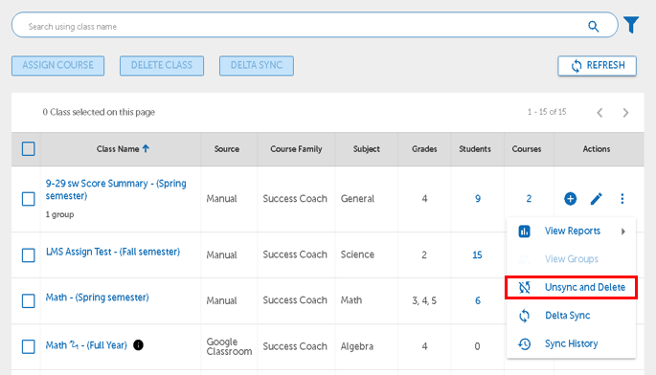Viewport: 656px width, 375px height.
Task: Toggle the select-all classes checkbox in header
Action: point(28,149)
